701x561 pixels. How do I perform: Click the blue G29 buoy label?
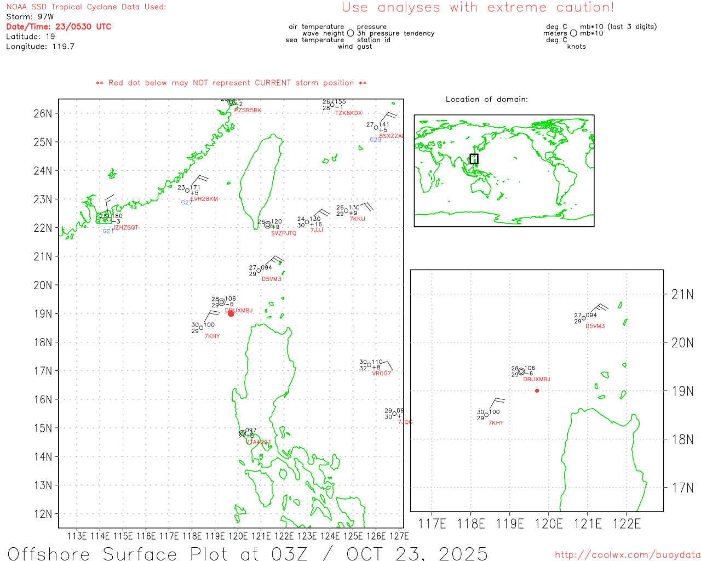(x=375, y=140)
